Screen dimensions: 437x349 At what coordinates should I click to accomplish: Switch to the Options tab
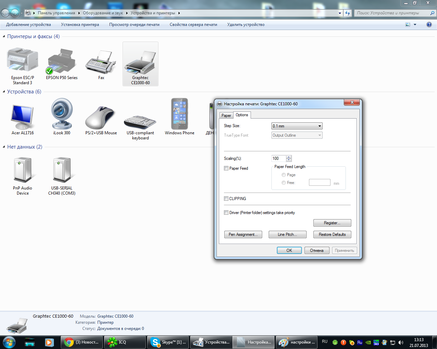pyautogui.click(x=242, y=115)
